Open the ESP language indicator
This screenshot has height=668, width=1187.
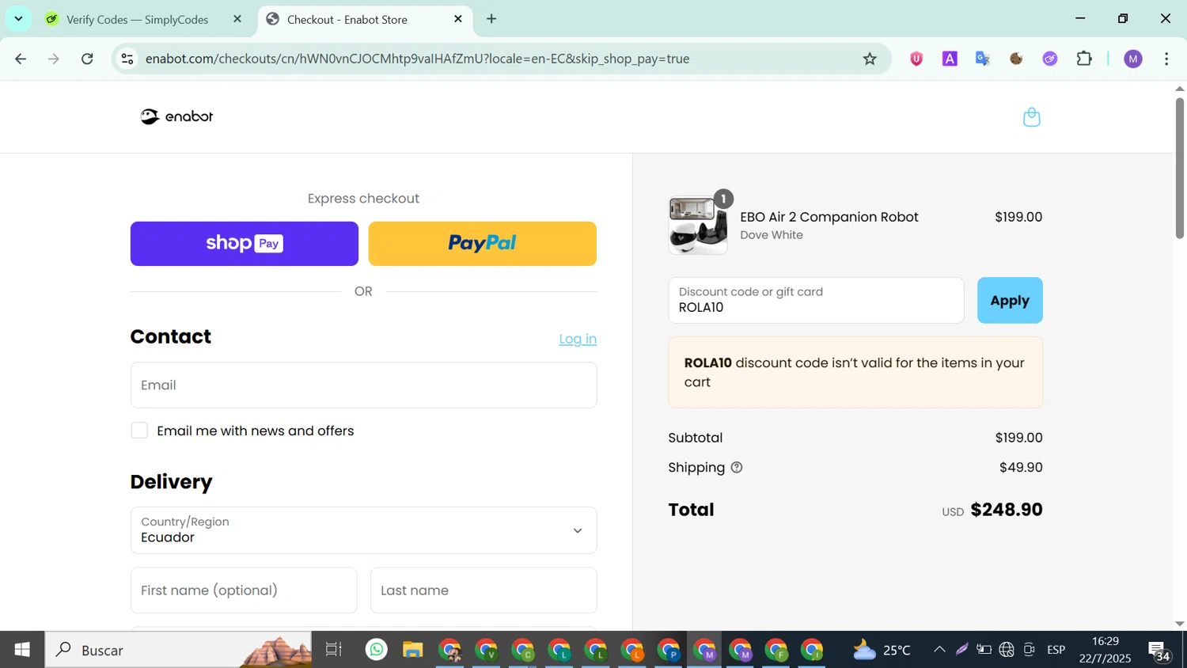1056,650
